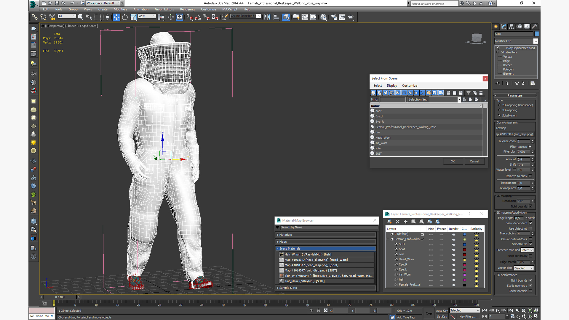569x320 pixels.
Task: Click the SUIT object color swatch in Modify panel
Action: coord(536,34)
